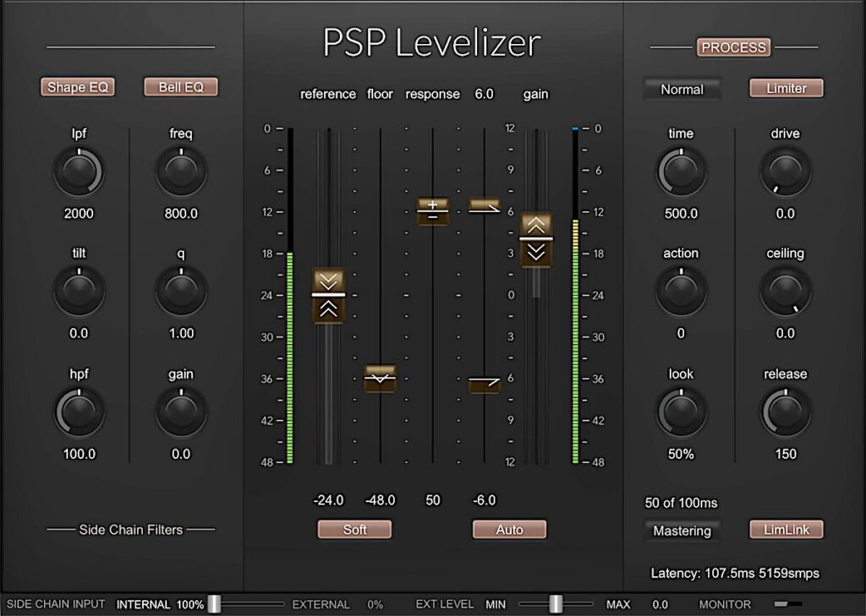Click the INTERNAL/EXTERNAL side chain slider handle
This screenshot has height=616, width=866.
tap(214, 604)
